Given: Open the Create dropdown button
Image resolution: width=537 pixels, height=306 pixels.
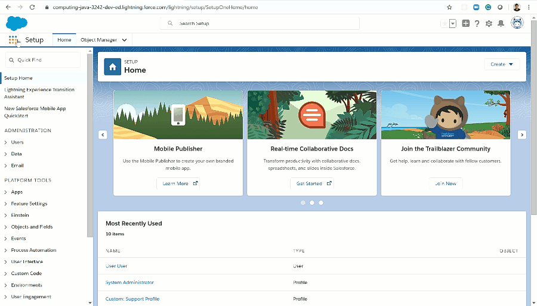Looking at the screenshot, I should coord(502,64).
